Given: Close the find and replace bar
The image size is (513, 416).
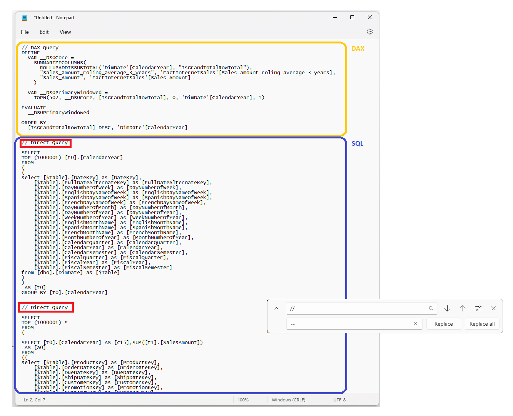Looking at the screenshot, I should (493, 308).
